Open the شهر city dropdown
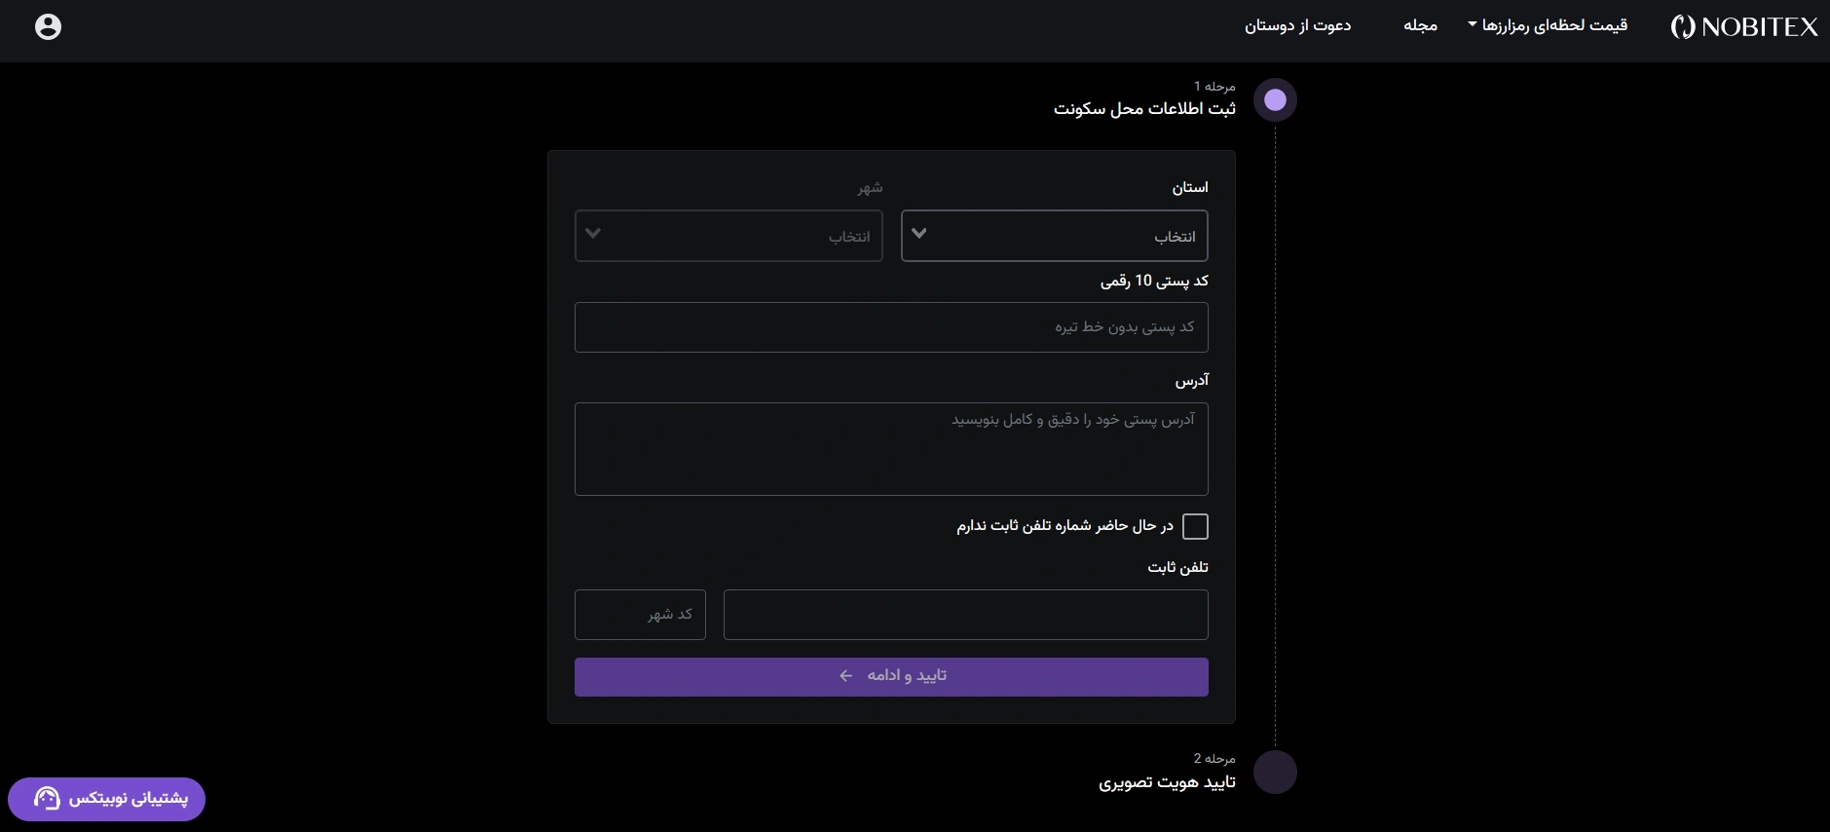 [x=728, y=236]
